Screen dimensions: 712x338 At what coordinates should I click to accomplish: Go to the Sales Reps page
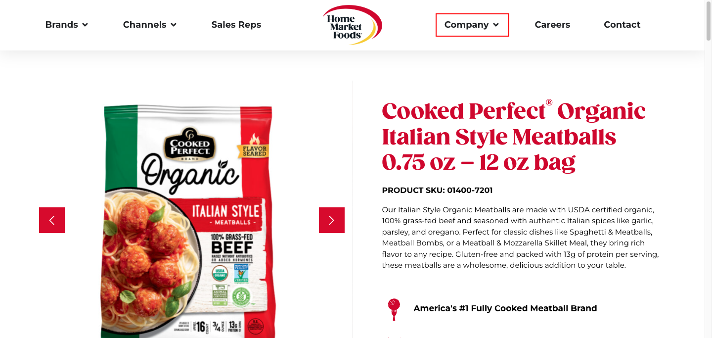point(236,25)
